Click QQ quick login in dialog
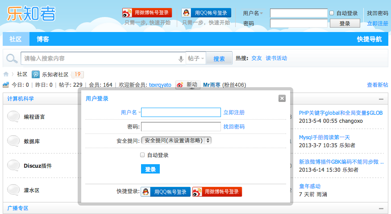The height and width of the screenshot is (214, 391). pos(166,192)
